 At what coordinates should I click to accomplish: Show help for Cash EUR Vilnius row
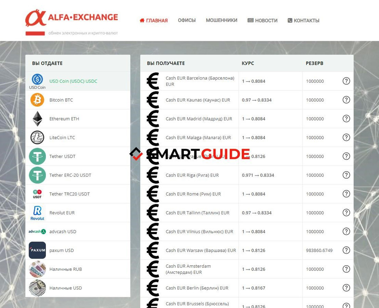[346, 231]
